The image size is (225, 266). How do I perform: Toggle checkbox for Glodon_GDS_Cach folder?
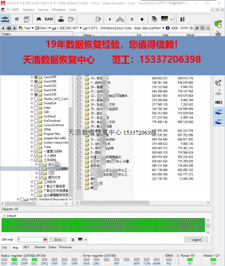[x=36, y=99]
